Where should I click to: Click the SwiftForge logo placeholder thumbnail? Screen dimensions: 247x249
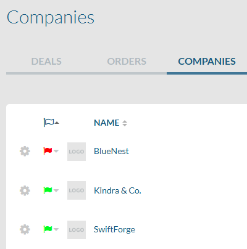77,230
